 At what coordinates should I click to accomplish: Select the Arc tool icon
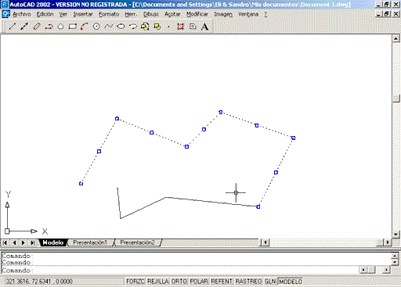click(85, 27)
